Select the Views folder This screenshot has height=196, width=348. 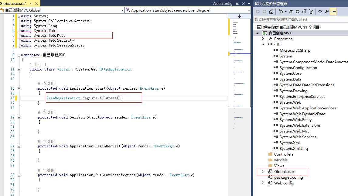[279, 166]
